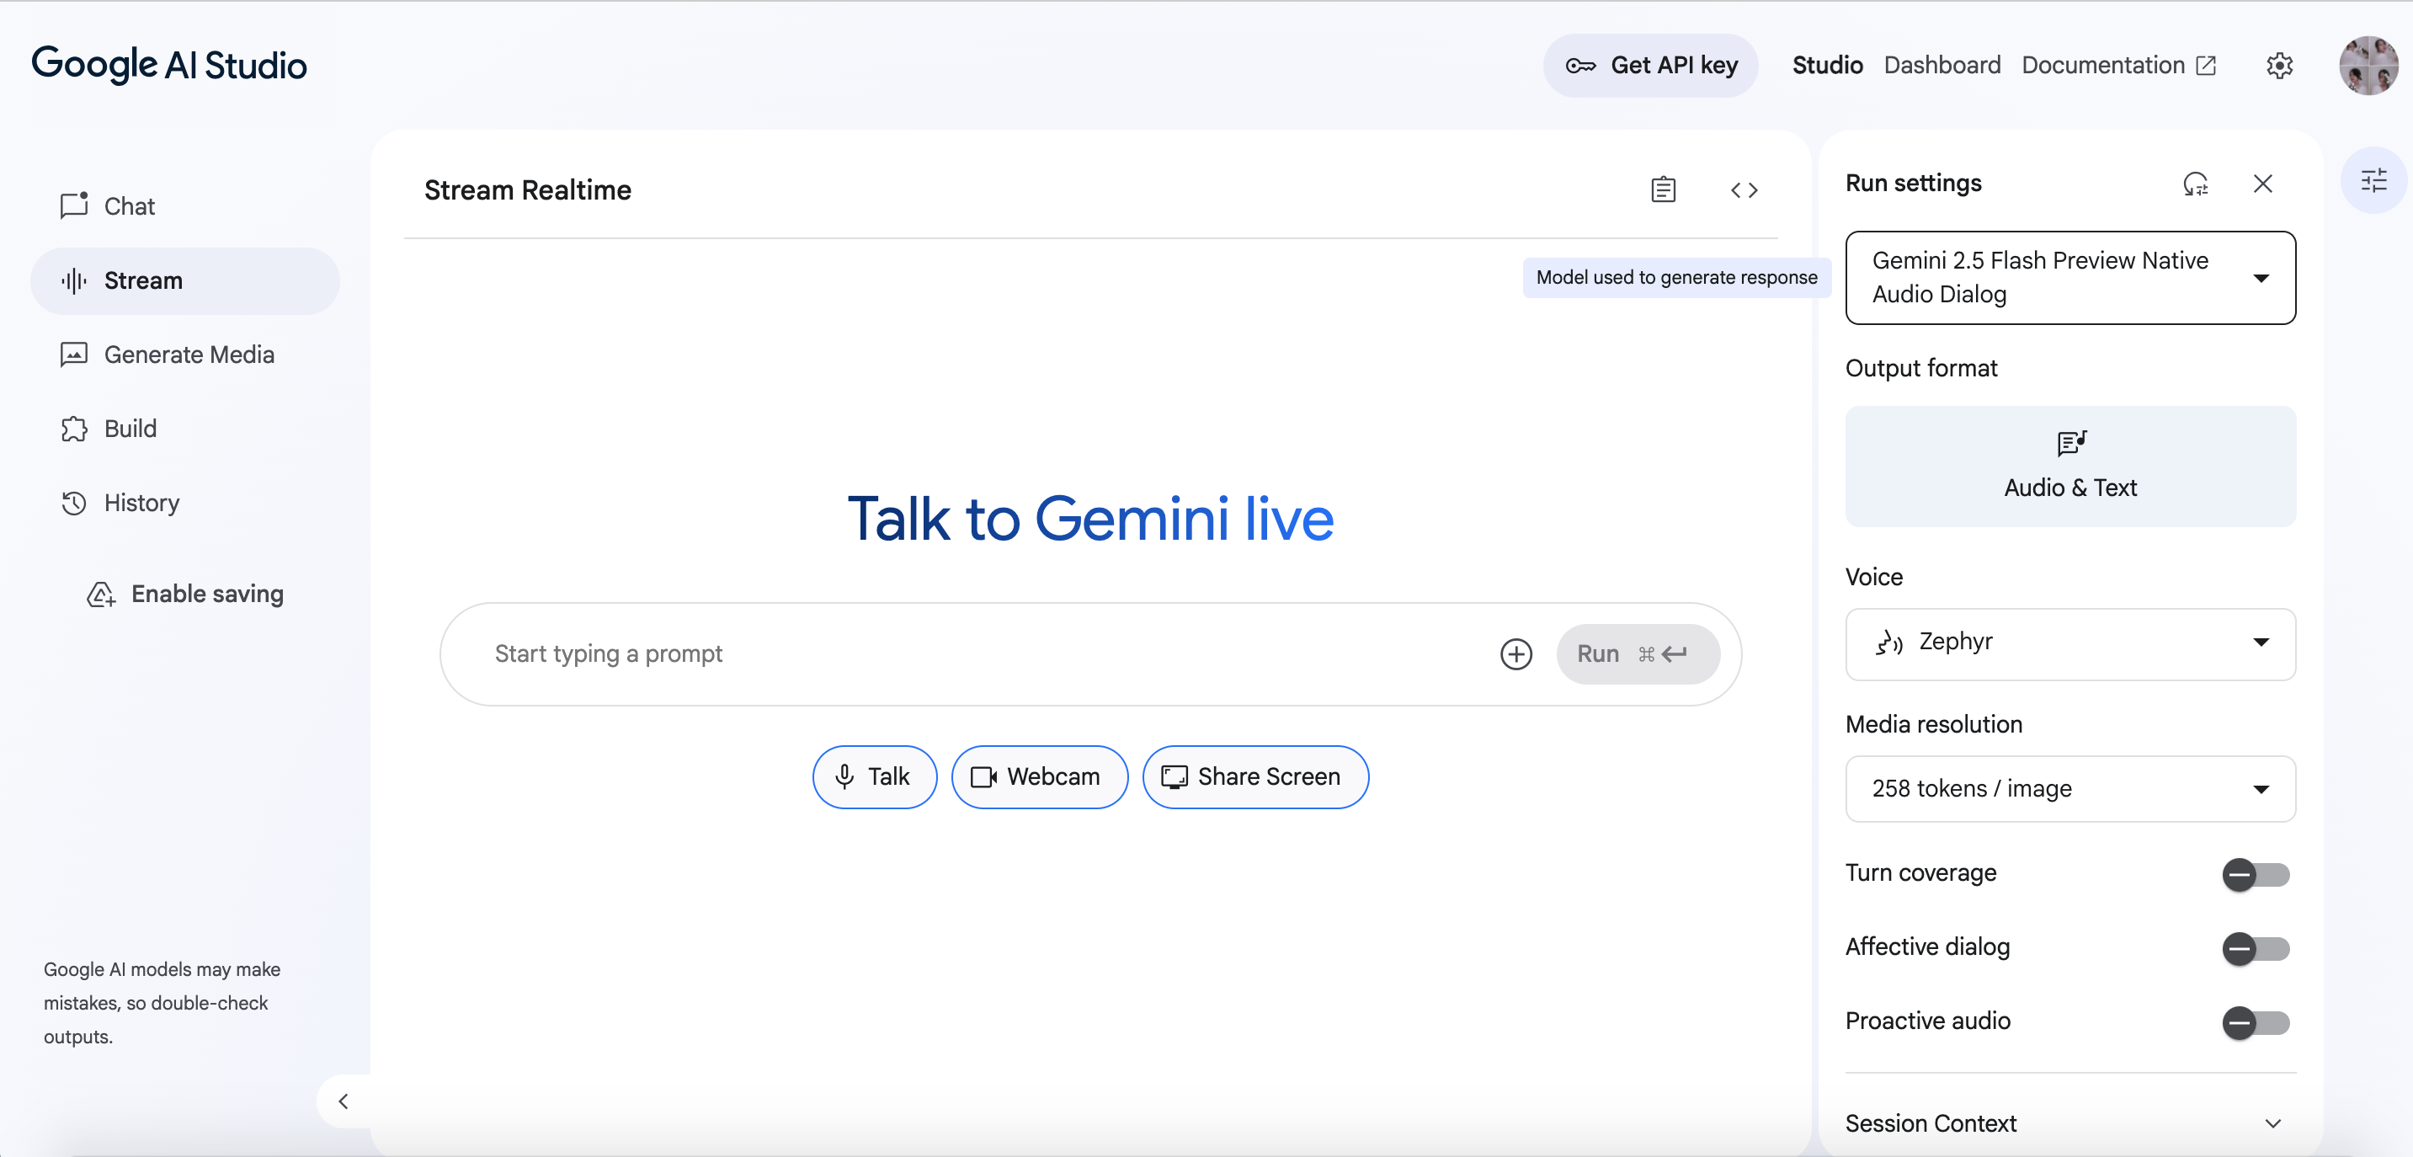The height and width of the screenshot is (1157, 2413).
Task: Open the model selection dropdown
Action: click(x=2070, y=277)
